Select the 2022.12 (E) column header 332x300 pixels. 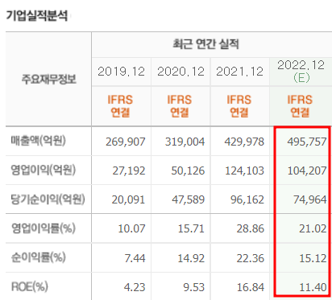pyautogui.click(x=301, y=72)
